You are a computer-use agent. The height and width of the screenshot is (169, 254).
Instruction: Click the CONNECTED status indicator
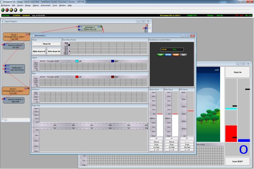pyautogui.click(x=192, y=15)
